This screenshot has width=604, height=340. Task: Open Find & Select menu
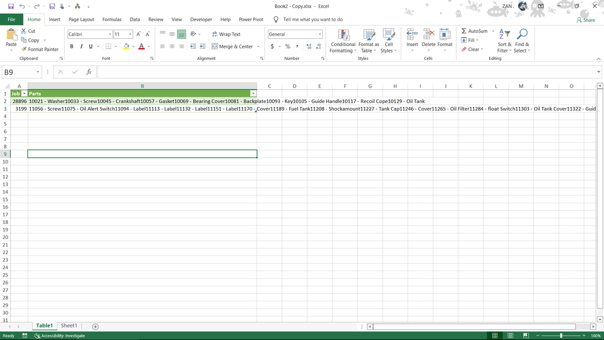pyautogui.click(x=522, y=41)
